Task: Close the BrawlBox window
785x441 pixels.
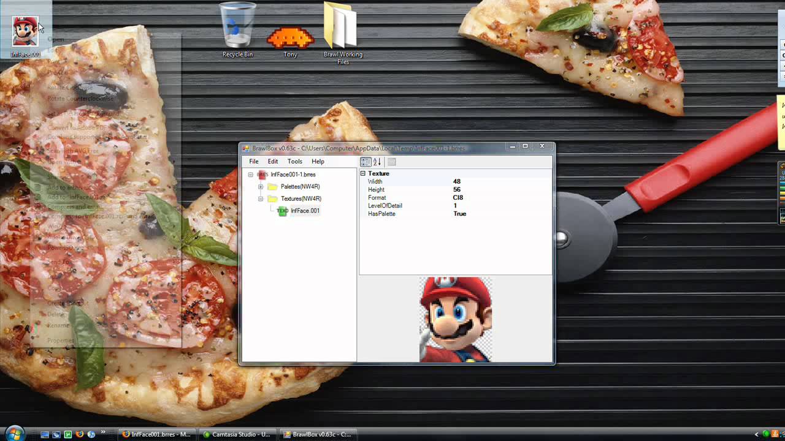Action: (542, 147)
